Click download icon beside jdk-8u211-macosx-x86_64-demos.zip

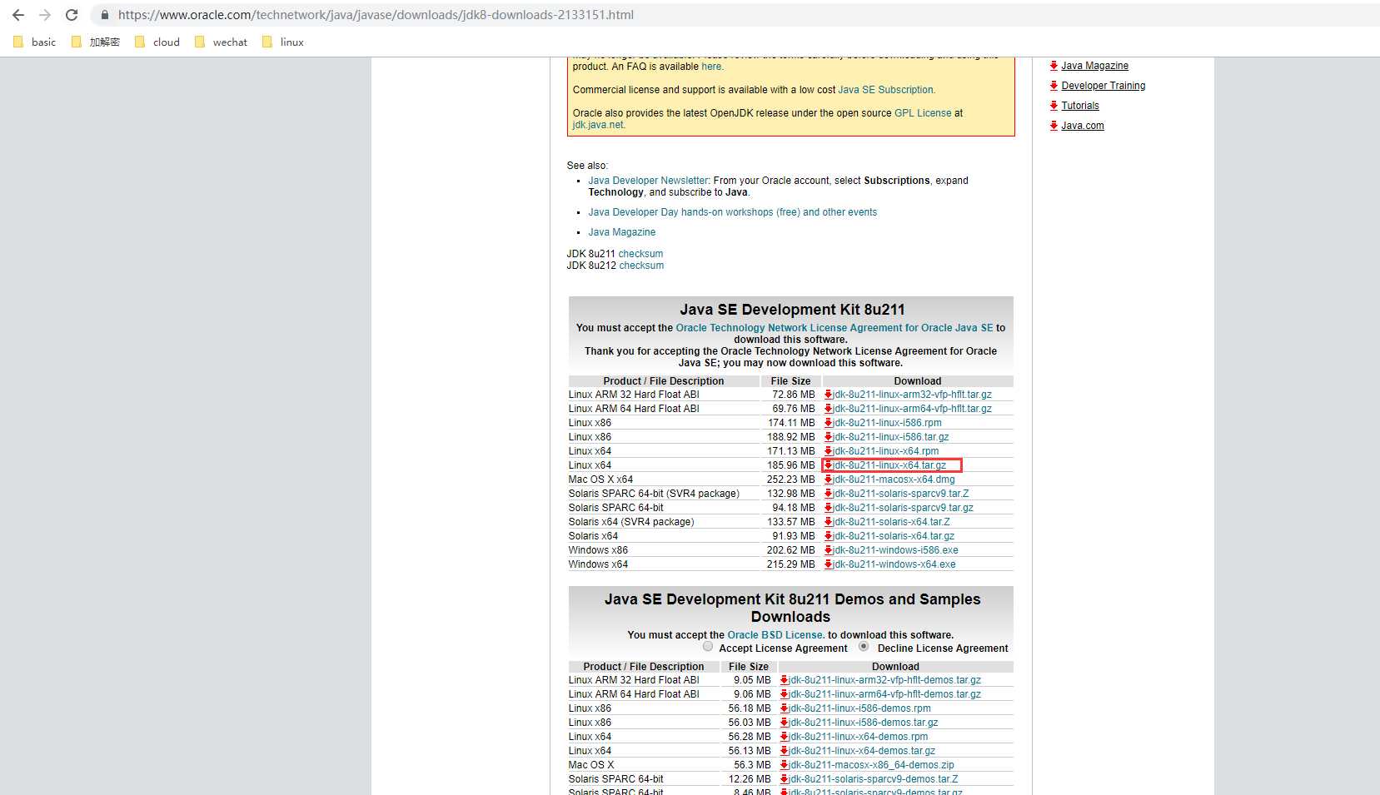click(x=785, y=765)
